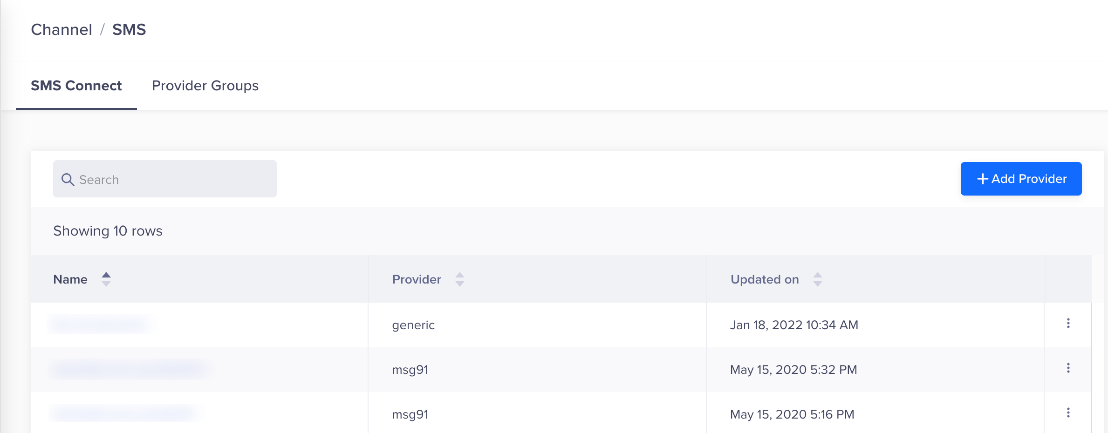Select the SMS Connect tab
This screenshot has height=433, width=1108.
click(76, 86)
